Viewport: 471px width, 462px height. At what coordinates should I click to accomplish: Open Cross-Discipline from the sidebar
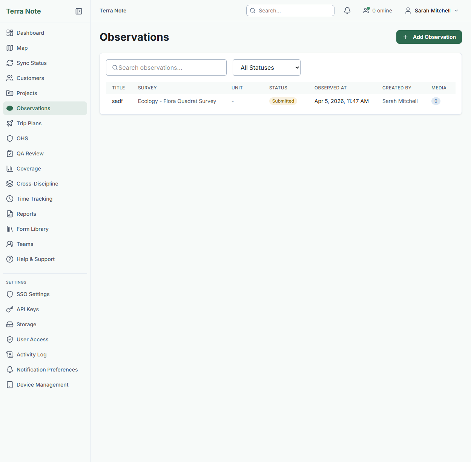click(37, 184)
